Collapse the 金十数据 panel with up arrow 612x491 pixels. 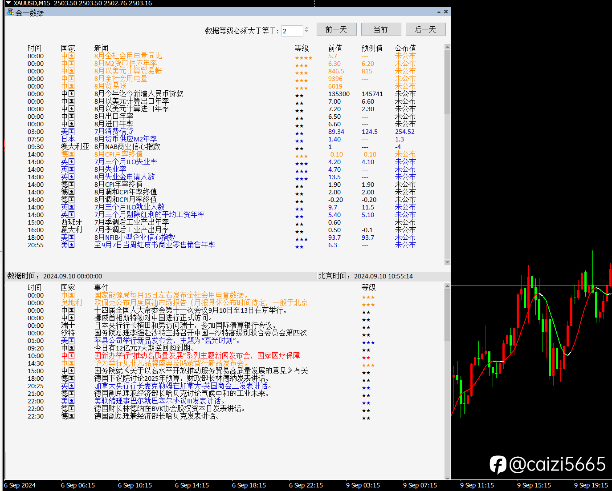point(439,12)
